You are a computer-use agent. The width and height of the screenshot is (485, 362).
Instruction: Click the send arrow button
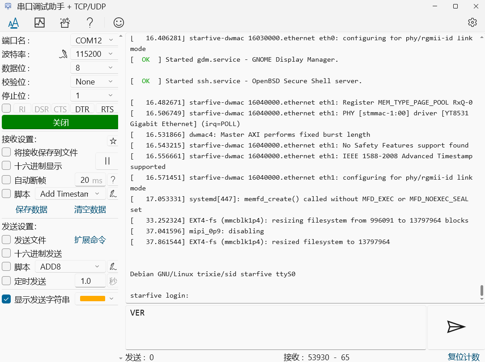click(x=456, y=327)
